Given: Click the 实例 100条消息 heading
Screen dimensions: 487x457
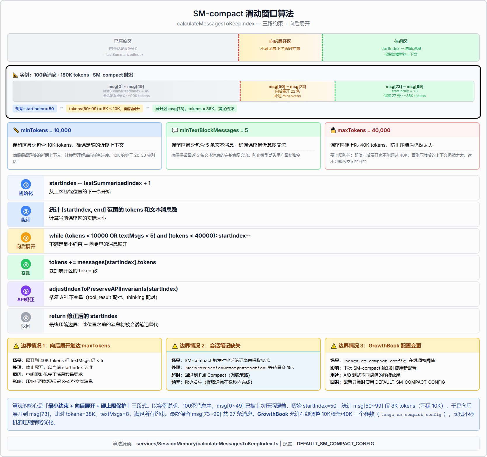Looking at the screenshot, I should point(76,75).
